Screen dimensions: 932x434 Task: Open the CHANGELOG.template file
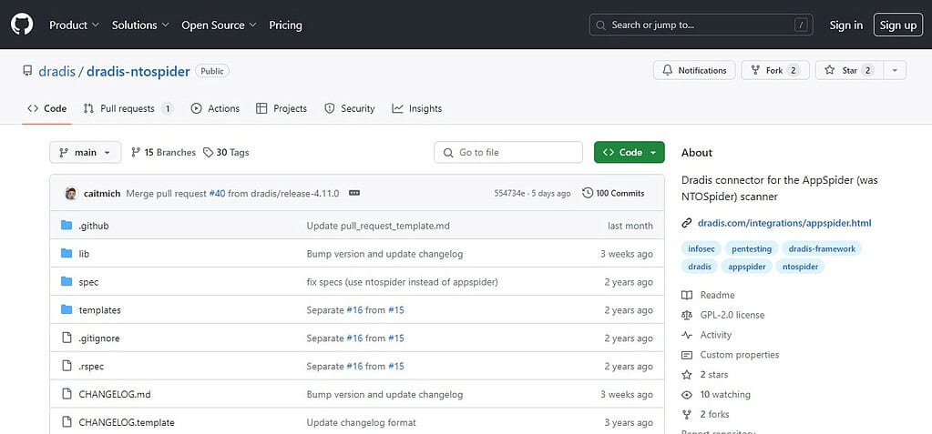127,423
